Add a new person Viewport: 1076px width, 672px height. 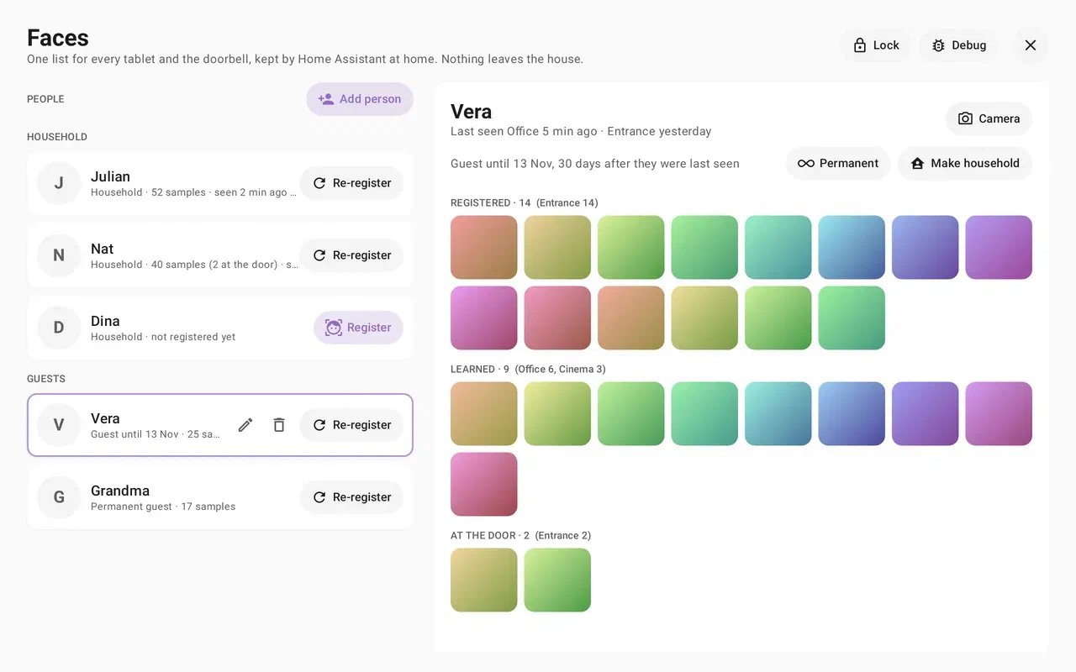360,99
